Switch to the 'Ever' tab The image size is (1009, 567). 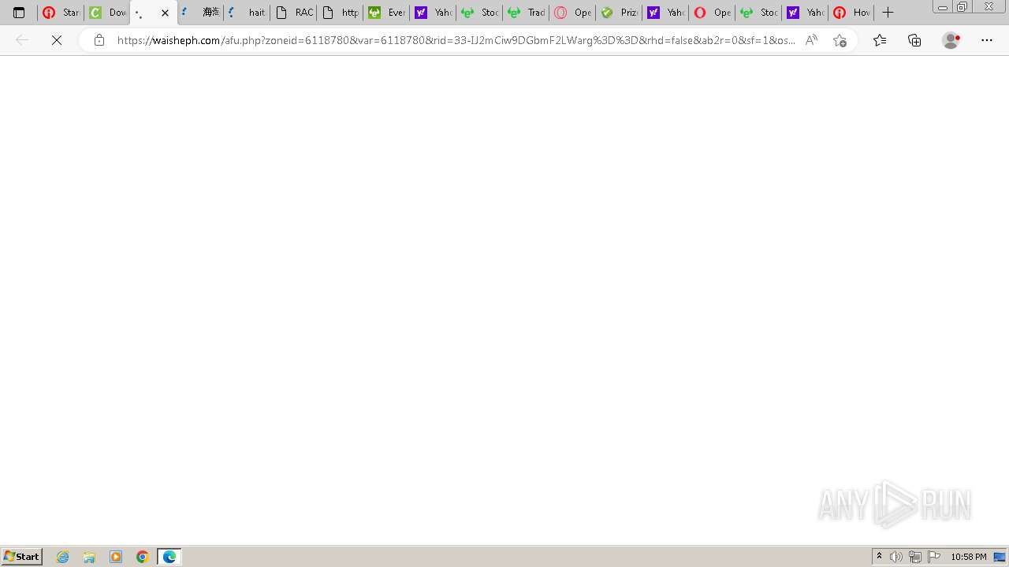pos(386,13)
